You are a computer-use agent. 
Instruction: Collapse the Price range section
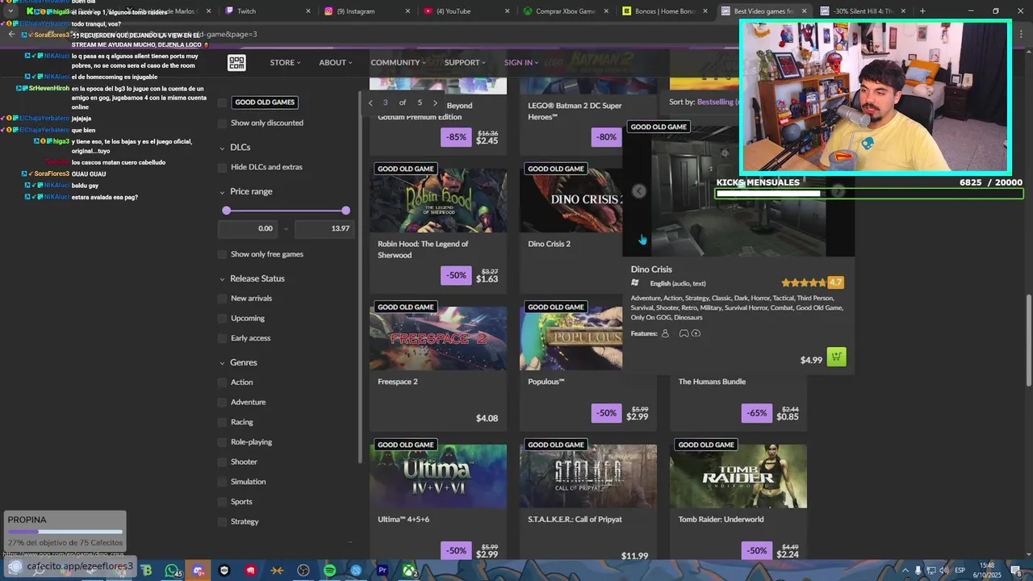click(246, 191)
